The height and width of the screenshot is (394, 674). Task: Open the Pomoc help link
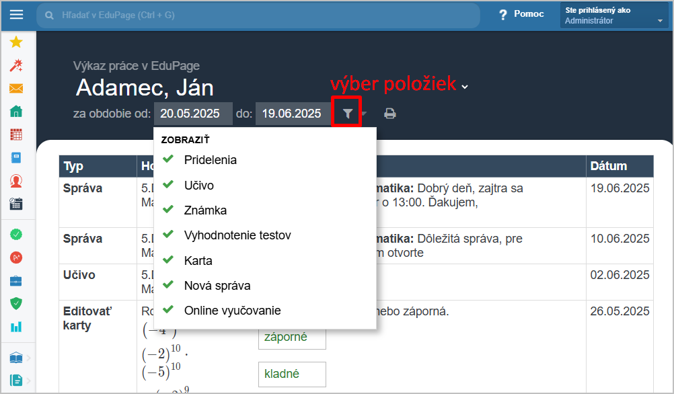click(521, 15)
